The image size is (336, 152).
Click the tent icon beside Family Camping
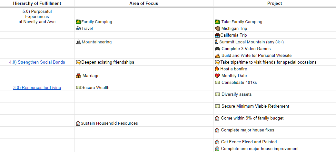(78, 22)
